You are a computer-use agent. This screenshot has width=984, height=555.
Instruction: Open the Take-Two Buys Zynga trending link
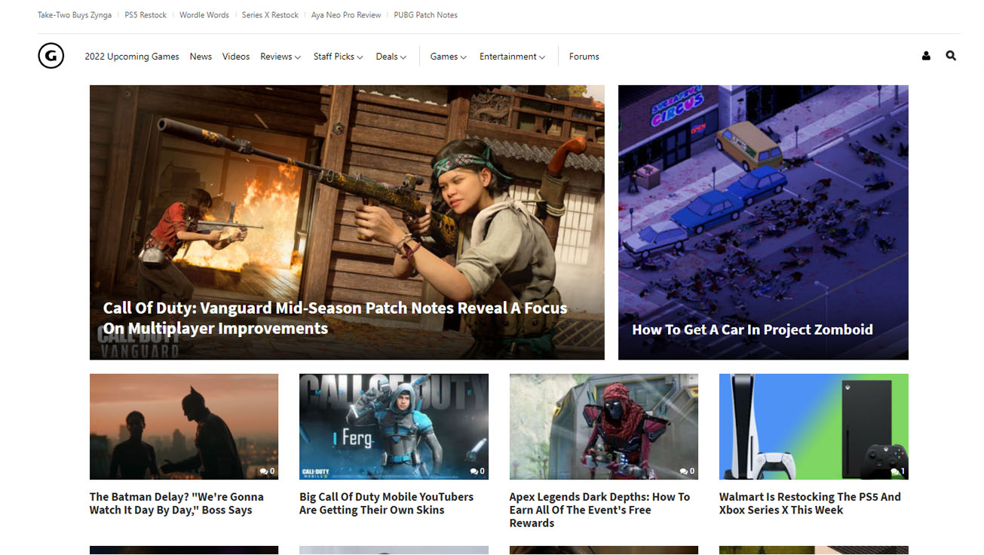coord(74,15)
